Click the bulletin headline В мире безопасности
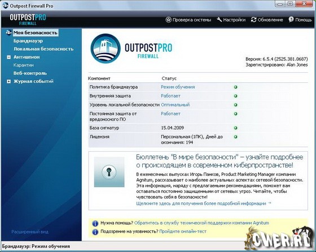The height and width of the screenshot is (252, 316). 220,161
